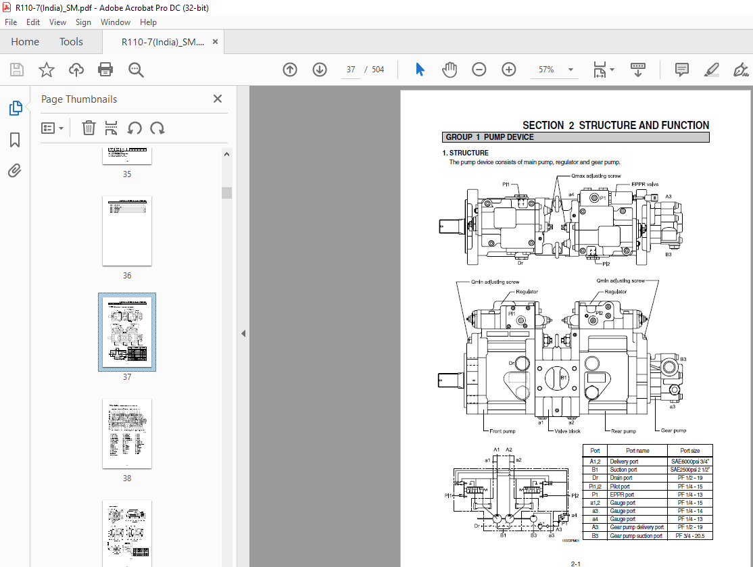This screenshot has height=567, width=753.
Task: Switch to the Home tab
Action: [x=25, y=42]
